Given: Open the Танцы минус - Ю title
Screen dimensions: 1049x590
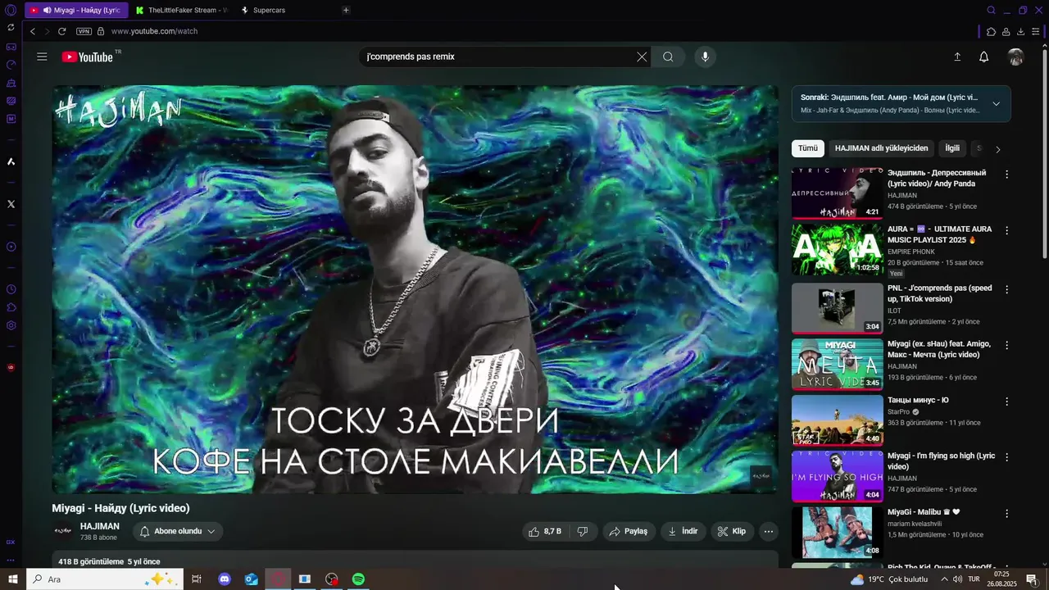Looking at the screenshot, I should click(x=918, y=400).
